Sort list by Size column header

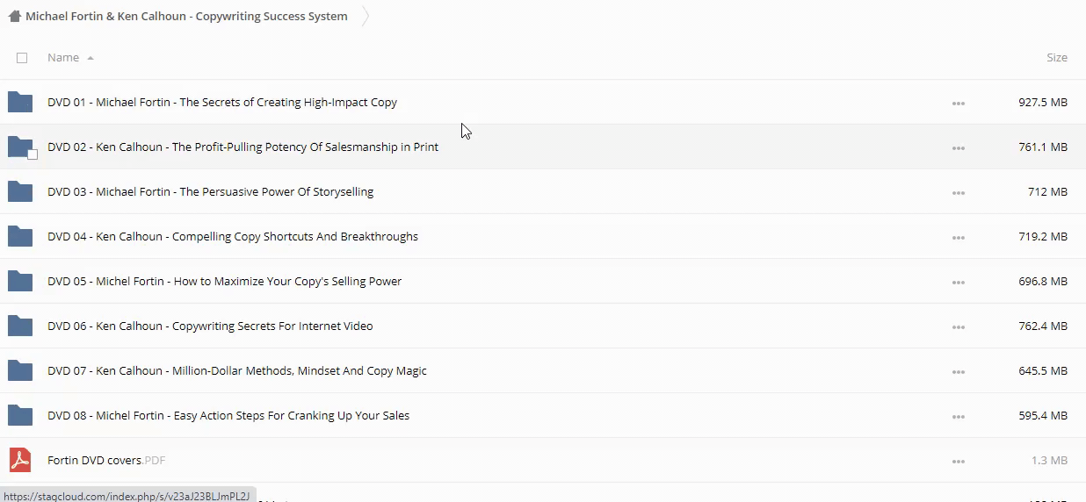1056,58
